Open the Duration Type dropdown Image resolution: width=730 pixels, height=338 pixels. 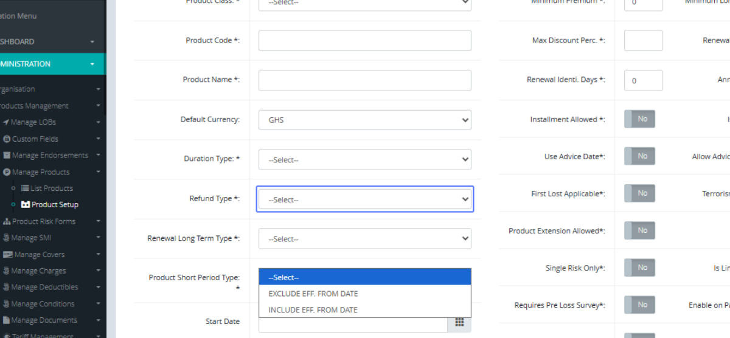coord(364,159)
